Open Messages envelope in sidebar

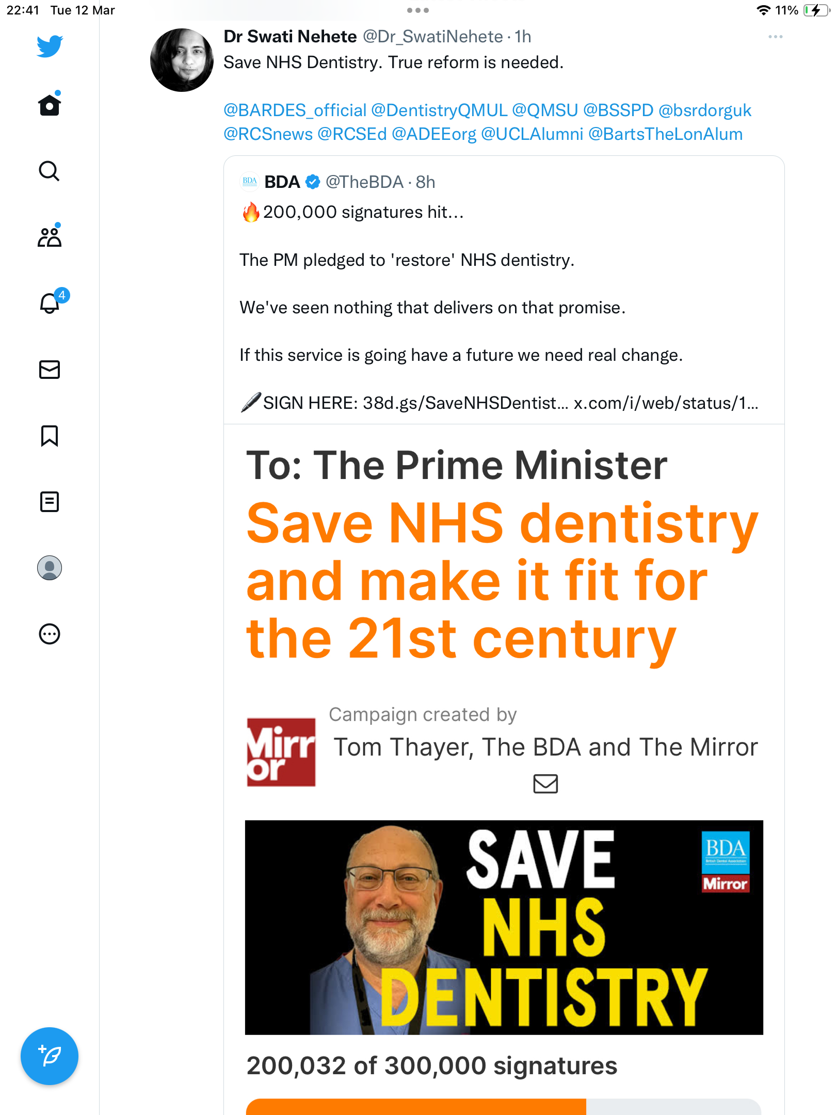click(50, 370)
